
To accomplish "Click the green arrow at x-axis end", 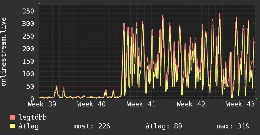I will 257,99.
